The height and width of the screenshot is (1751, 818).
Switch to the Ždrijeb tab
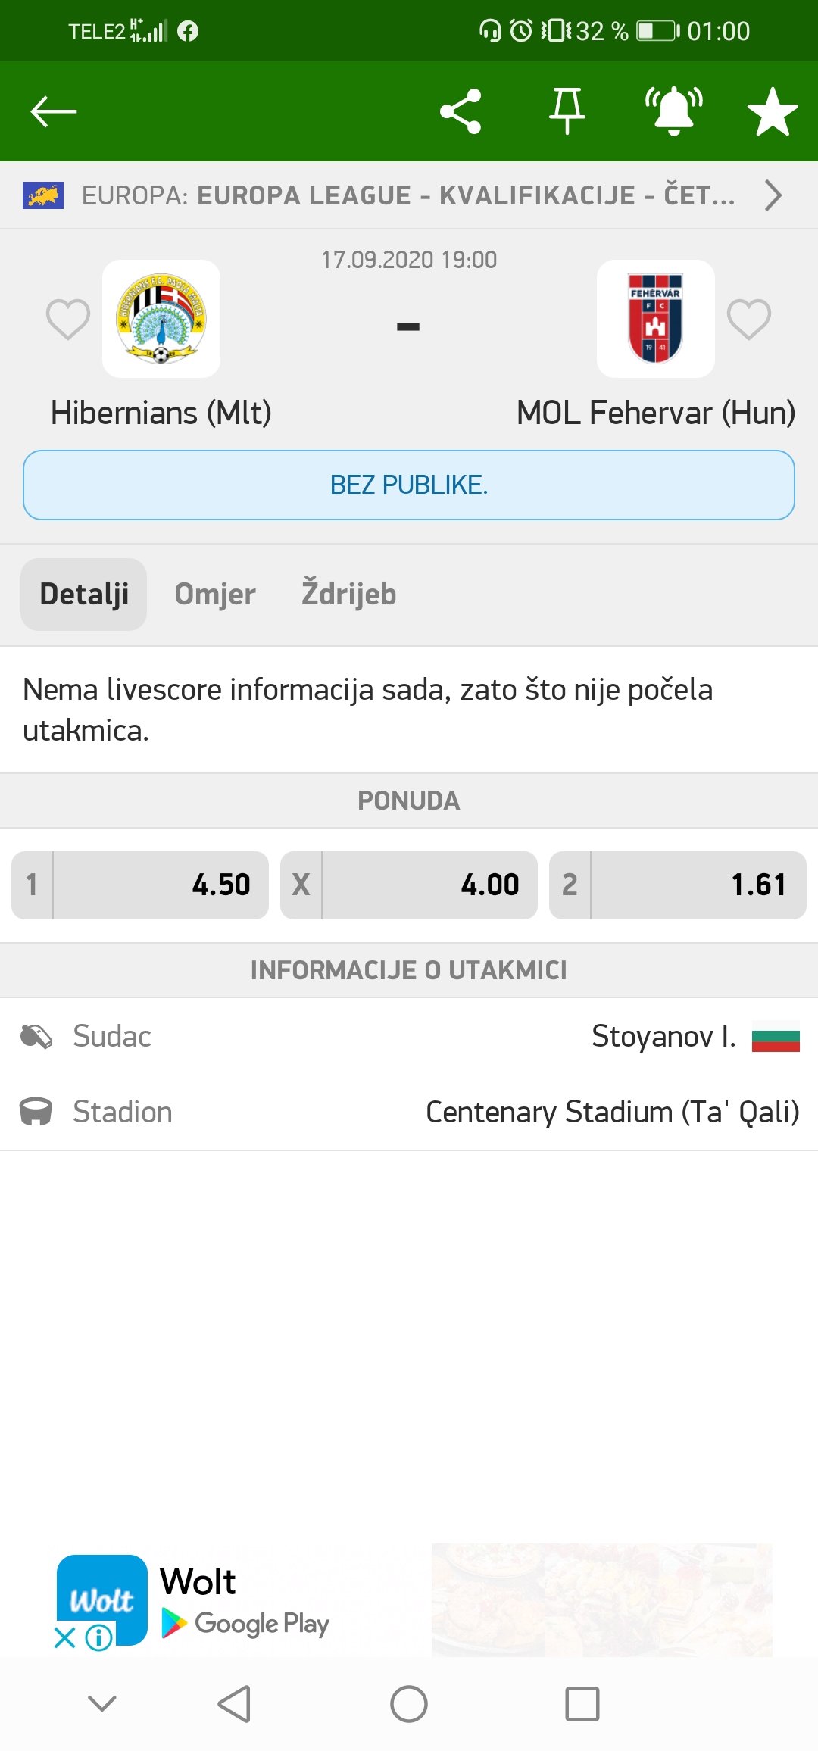point(348,595)
